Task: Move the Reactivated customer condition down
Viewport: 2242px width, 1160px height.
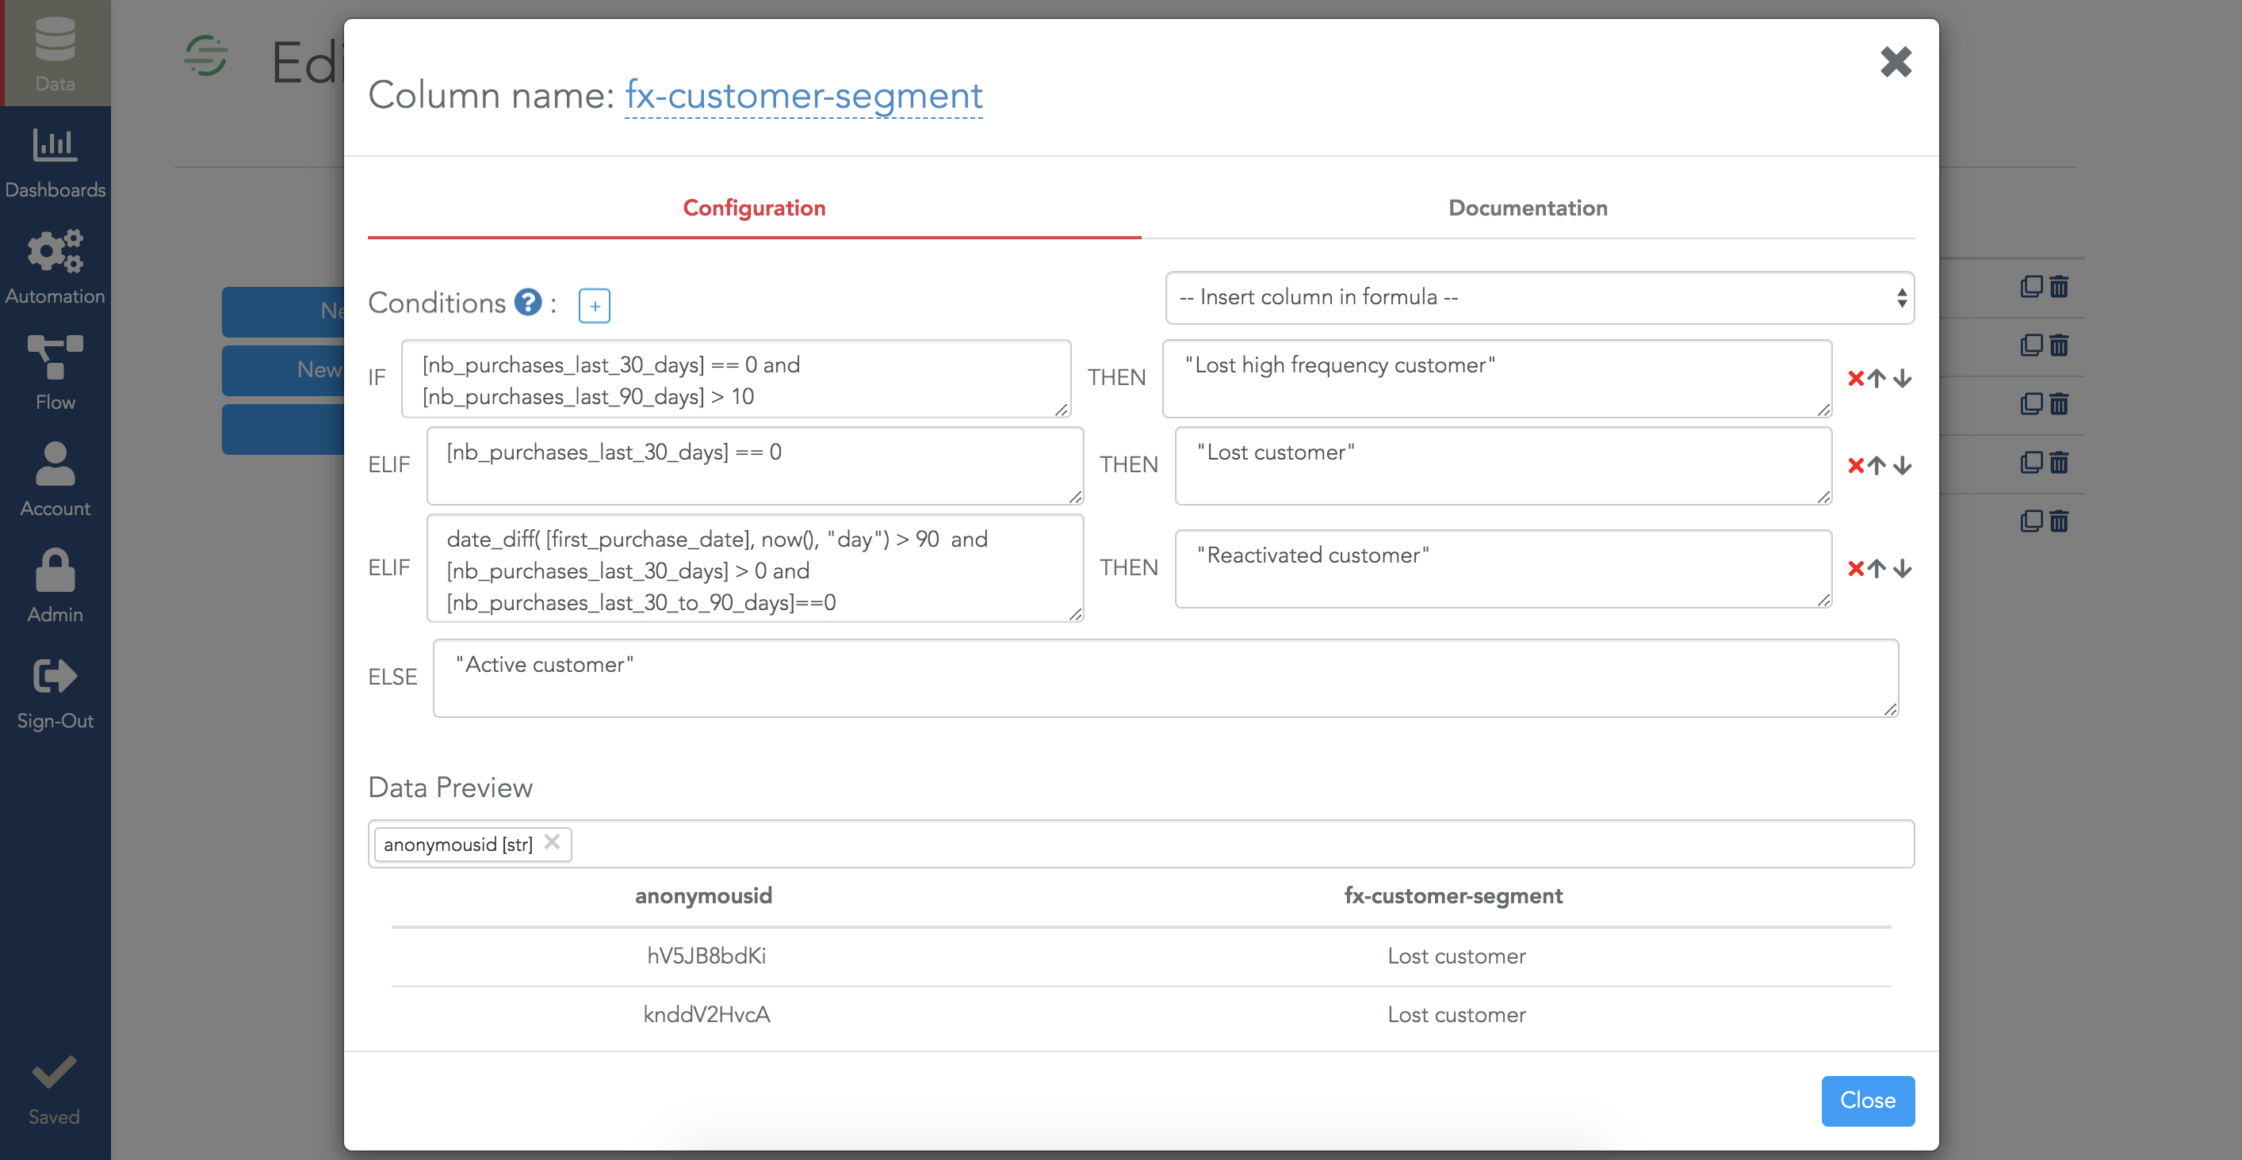Action: click(x=1903, y=569)
